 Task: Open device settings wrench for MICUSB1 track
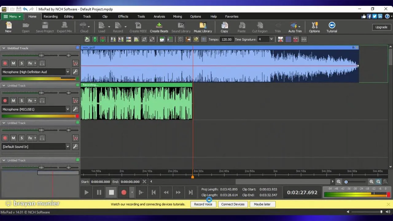tap(75, 109)
